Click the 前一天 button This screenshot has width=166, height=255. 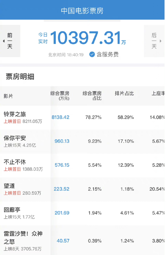point(10,41)
